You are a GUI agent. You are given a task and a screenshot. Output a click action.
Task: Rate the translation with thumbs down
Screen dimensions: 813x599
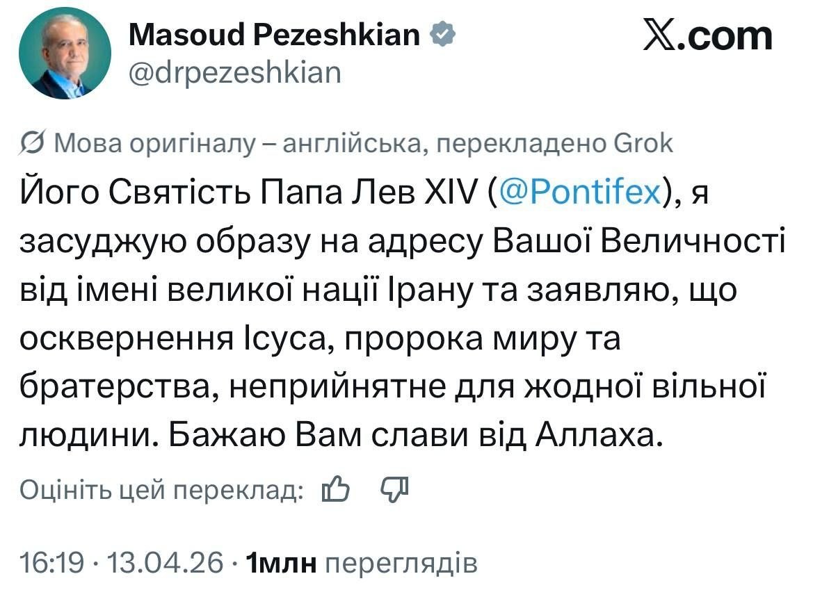396,490
